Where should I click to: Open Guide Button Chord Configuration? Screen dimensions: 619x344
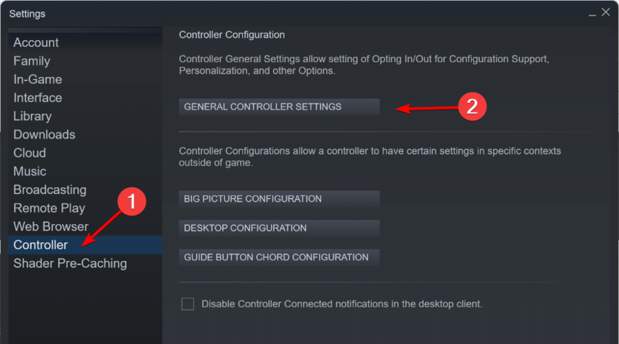(x=279, y=257)
